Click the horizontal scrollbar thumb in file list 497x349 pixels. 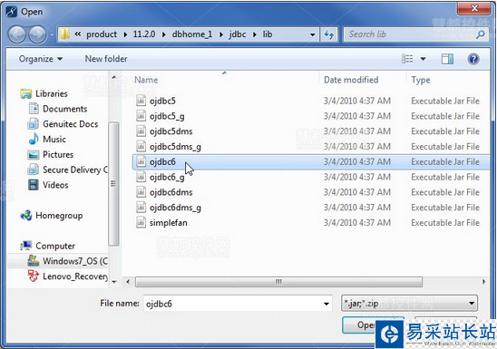[278, 282]
